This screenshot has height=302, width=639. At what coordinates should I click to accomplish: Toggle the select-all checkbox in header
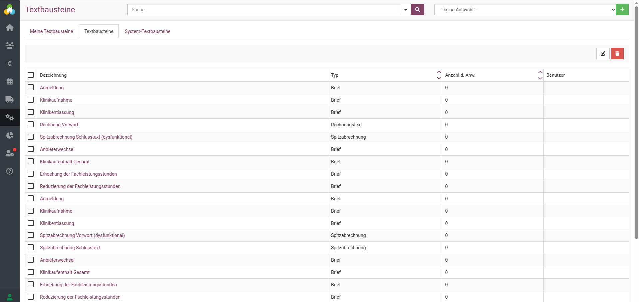pos(31,75)
